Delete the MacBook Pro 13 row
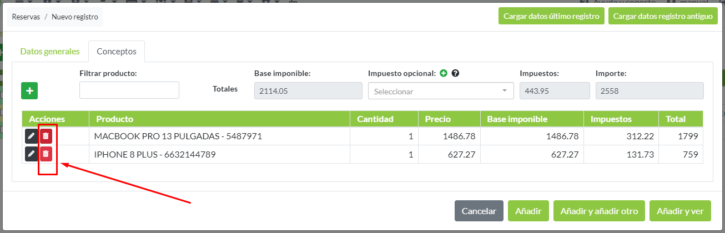This screenshot has height=233, width=725. (46, 136)
